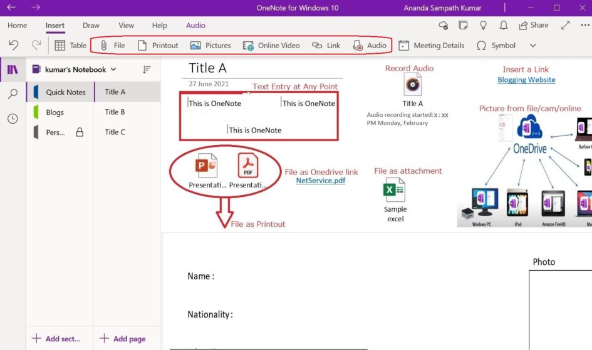This screenshot has height=350, width=592.
Task: Open the search magnifier in sidebar
Action: pos(13,94)
